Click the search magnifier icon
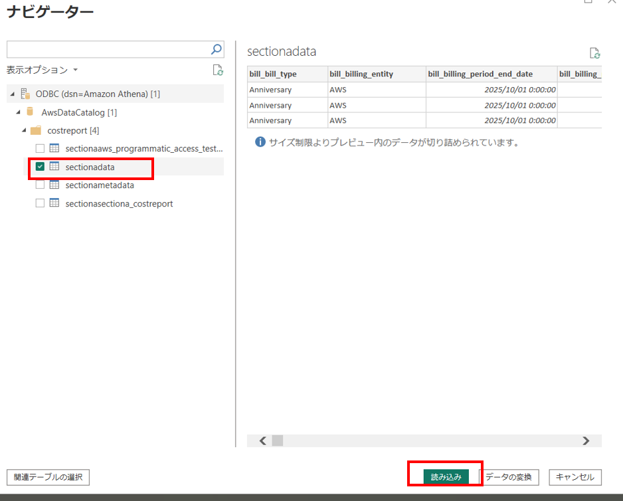This screenshot has width=623, height=501. [x=216, y=49]
